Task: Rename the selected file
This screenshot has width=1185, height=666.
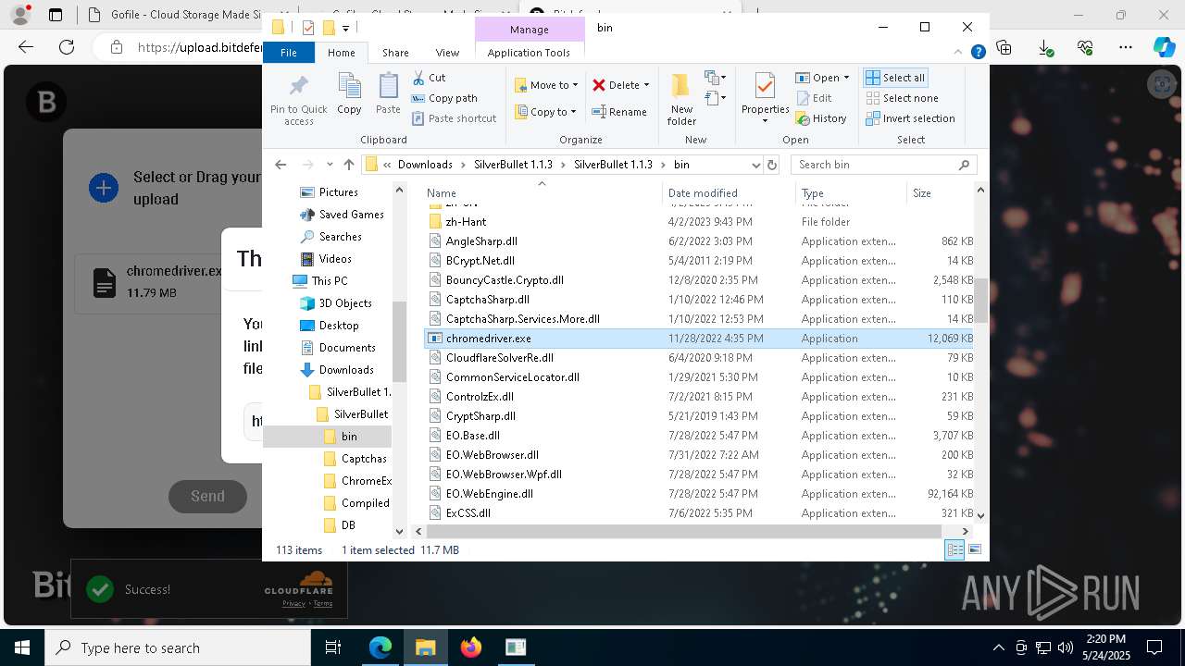Action: pyautogui.click(x=619, y=112)
